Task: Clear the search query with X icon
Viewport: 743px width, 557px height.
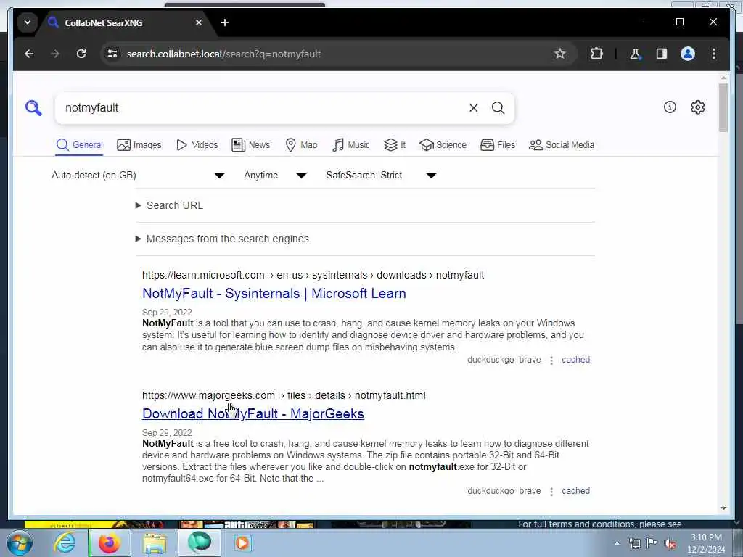Action: [473, 108]
